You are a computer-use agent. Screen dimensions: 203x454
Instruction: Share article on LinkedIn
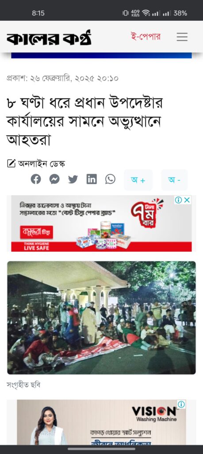pyautogui.click(x=92, y=179)
